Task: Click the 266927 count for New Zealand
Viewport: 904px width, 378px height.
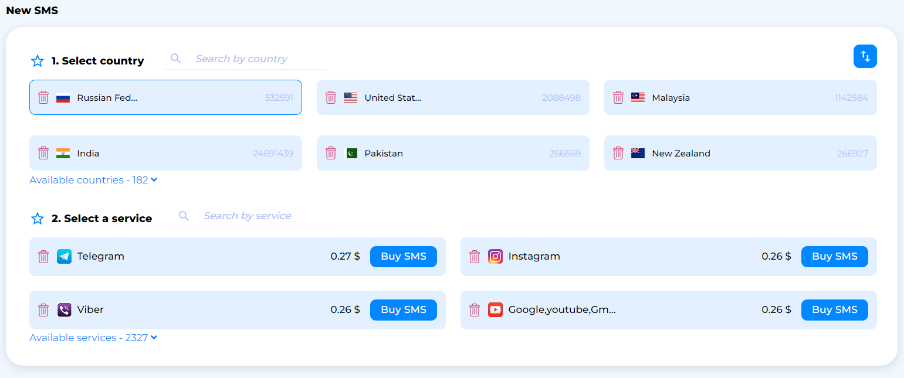Action: (852, 154)
